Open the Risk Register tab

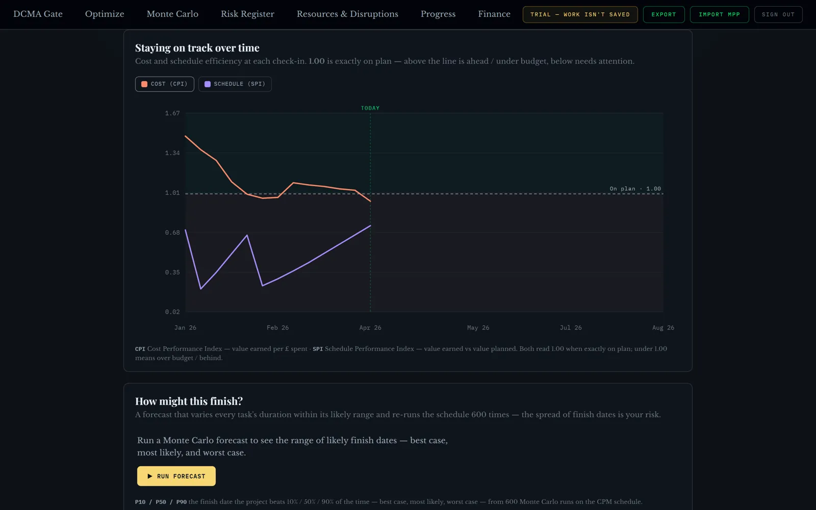(x=247, y=14)
